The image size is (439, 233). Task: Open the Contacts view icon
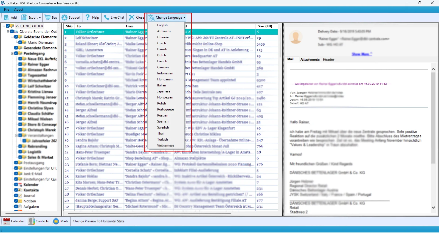click(32, 221)
